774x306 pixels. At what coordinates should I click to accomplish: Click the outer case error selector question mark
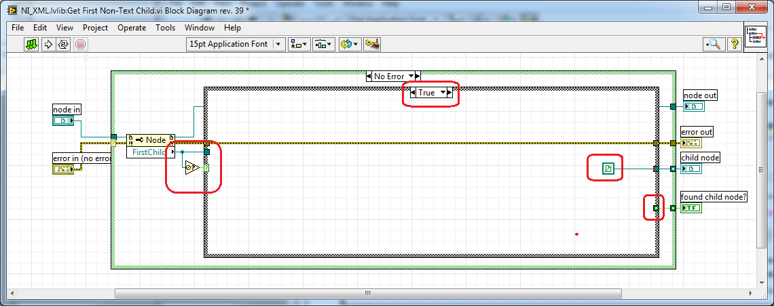tap(113, 143)
